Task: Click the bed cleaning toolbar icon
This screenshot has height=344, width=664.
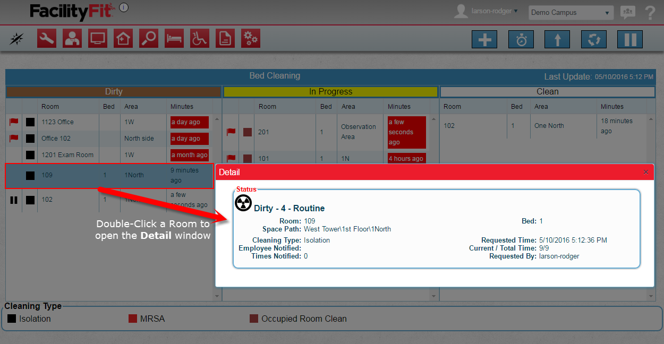Action: click(x=174, y=39)
